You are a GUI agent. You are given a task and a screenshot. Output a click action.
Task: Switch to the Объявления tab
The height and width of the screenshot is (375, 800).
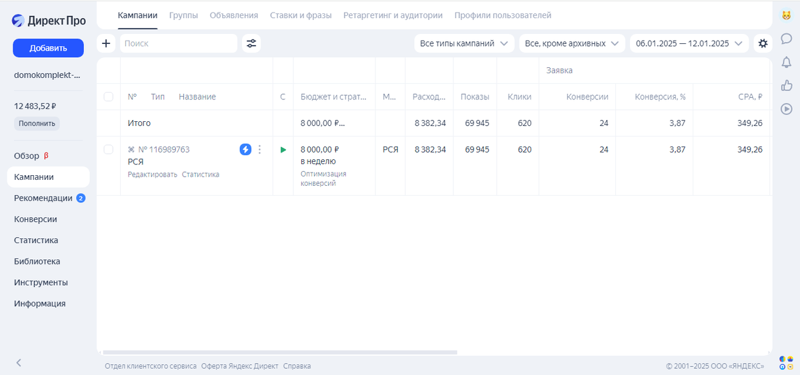coord(234,15)
